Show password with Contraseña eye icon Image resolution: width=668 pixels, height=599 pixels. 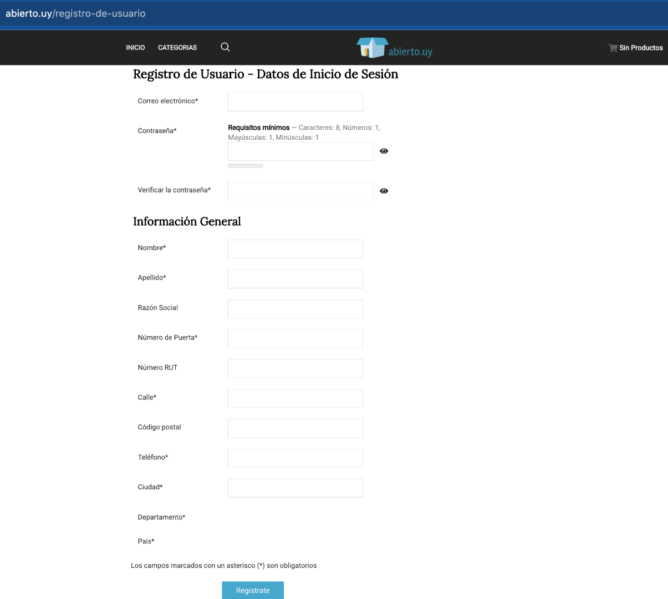pos(384,151)
